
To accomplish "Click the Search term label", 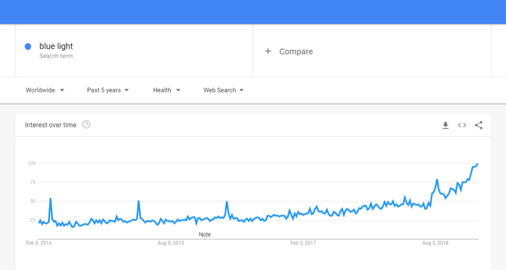I will [56, 56].
